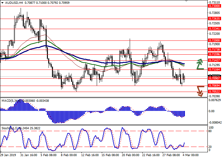This screenshot has height=158, width=222.
Task: Click the 20 Feb 00:00 time label
Action: point(131,155)
